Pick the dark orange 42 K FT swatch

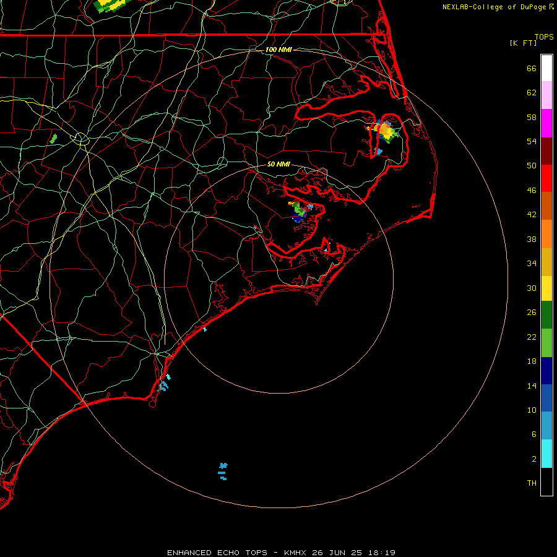546,205
